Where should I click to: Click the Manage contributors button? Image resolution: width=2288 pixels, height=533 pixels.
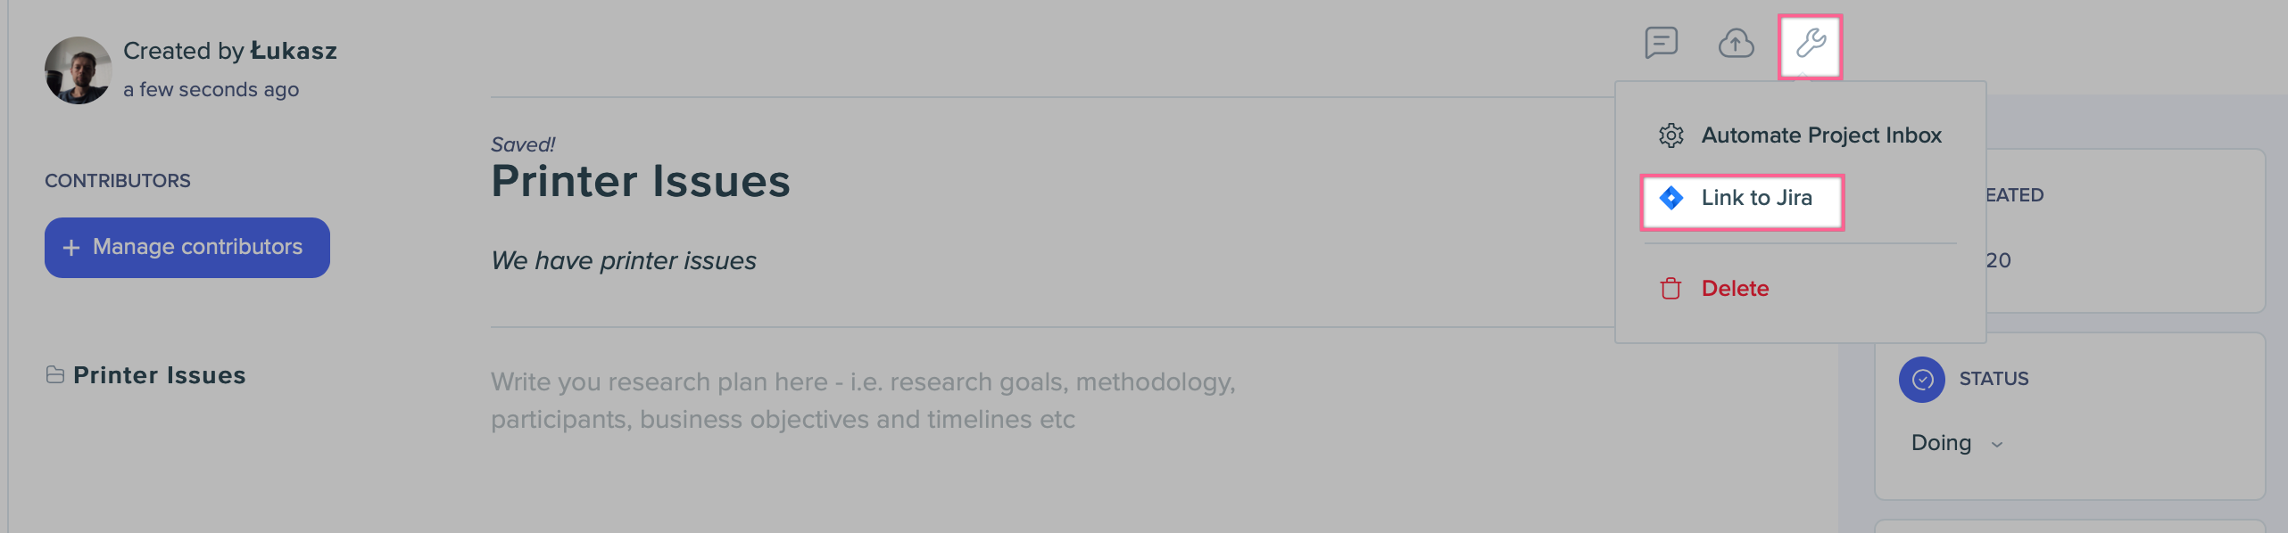(x=187, y=248)
